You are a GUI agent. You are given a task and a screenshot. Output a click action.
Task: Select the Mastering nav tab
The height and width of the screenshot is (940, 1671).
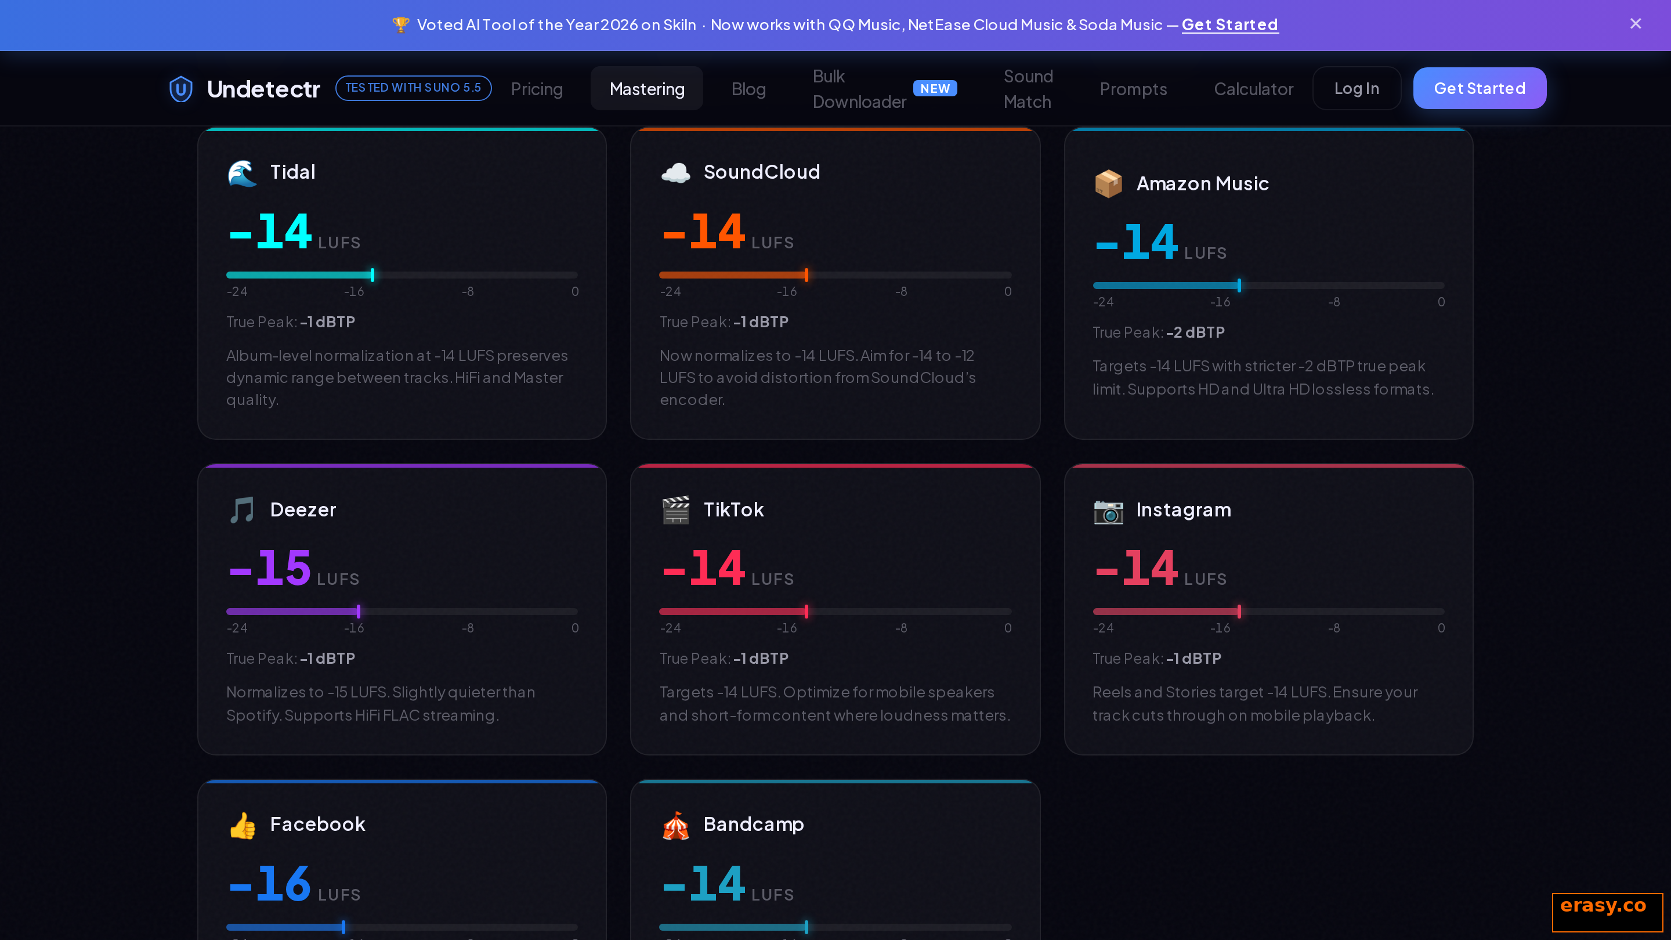tap(647, 89)
